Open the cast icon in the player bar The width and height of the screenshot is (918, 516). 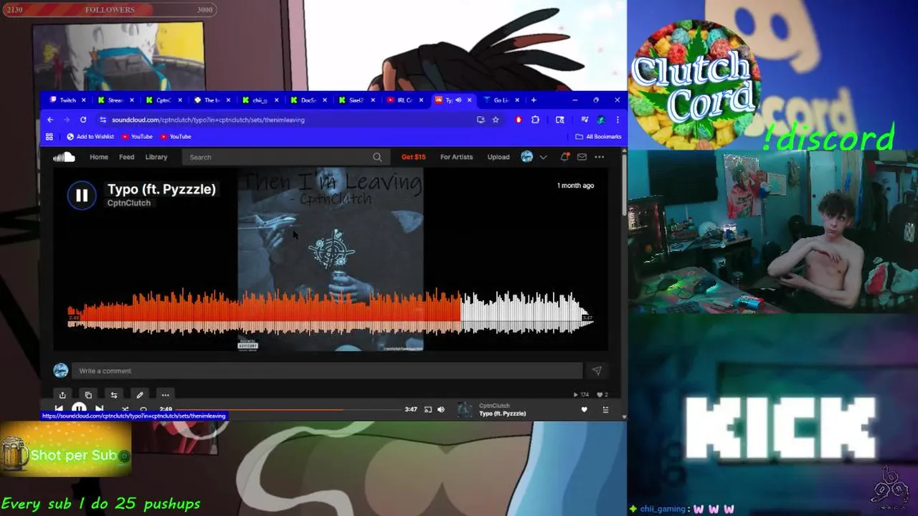tap(428, 409)
